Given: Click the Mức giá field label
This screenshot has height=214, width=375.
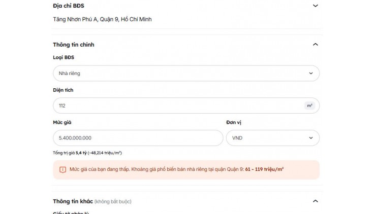Looking at the screenshot, I should 62,122.
